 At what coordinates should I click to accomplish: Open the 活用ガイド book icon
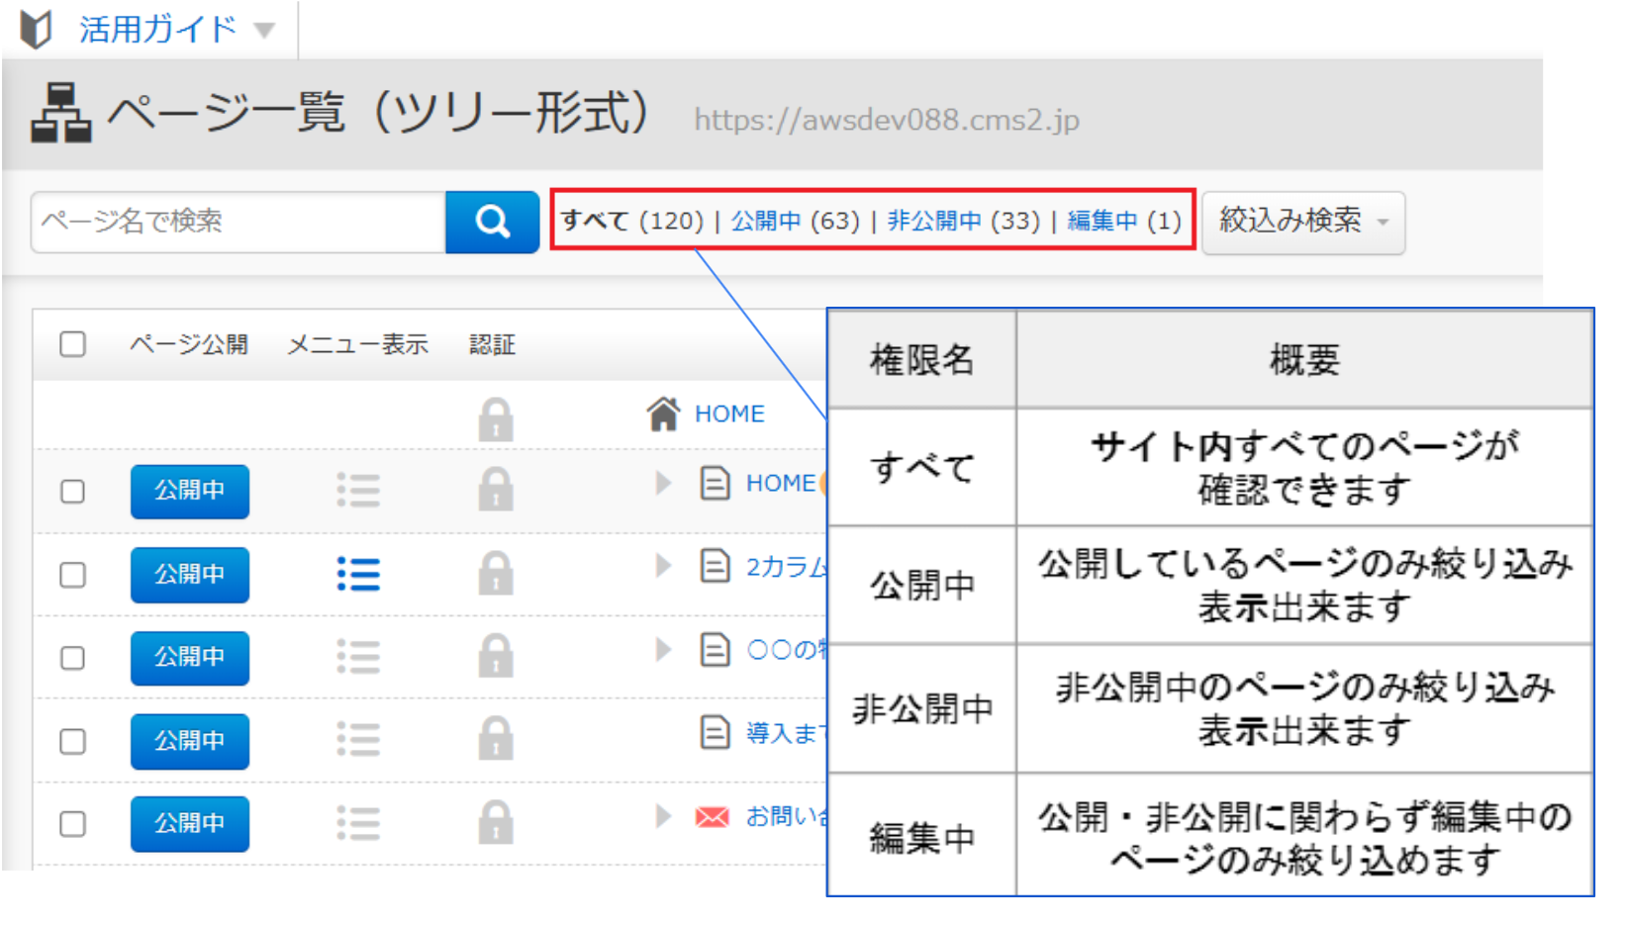37,29
